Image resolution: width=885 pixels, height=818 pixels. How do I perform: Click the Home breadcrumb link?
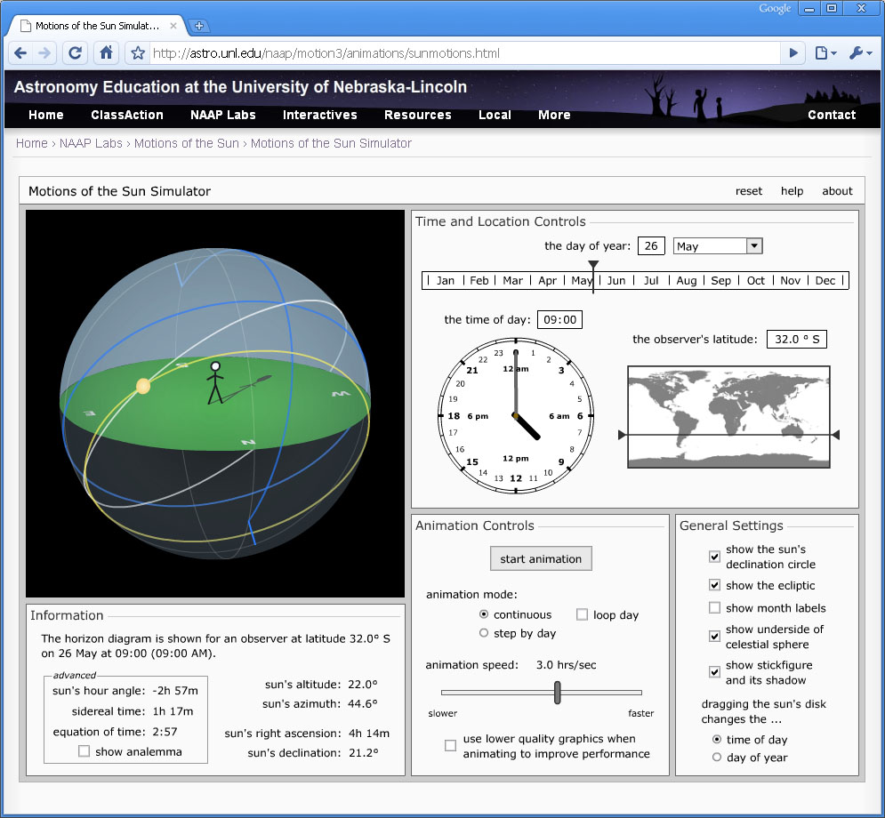pos(32,143)
